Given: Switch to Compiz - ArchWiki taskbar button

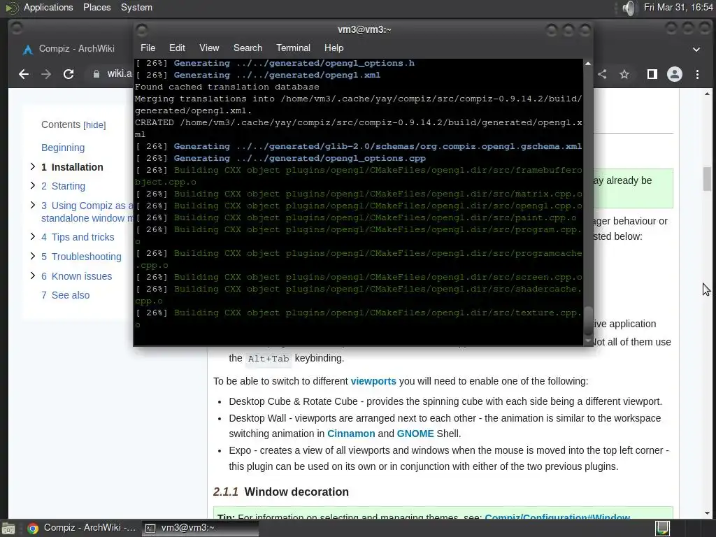Looking at the screenshot, I should pos(83,528).
